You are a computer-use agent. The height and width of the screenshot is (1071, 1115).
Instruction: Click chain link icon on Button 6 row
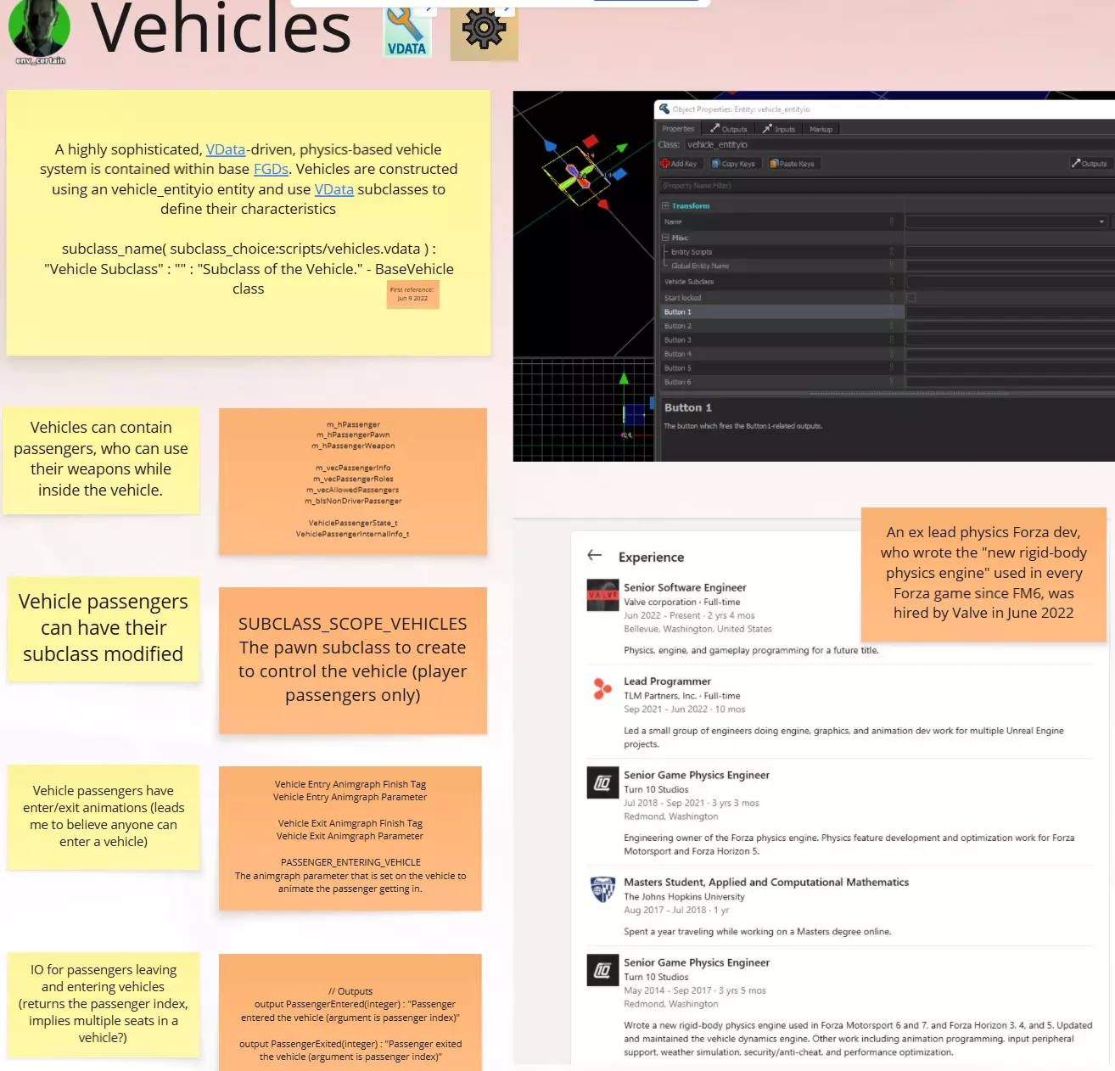point(891,382)
